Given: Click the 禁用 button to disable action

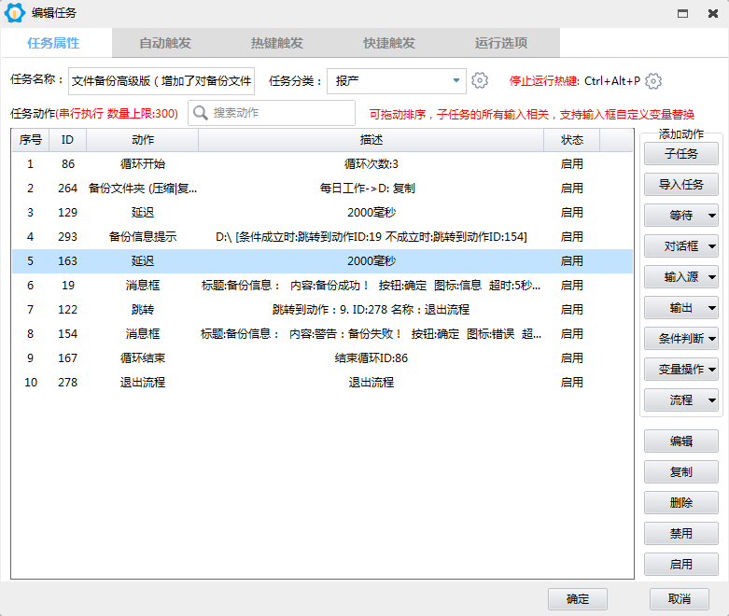Looking at the screenshot, I should pyautogui.click(x=680, y=534).
